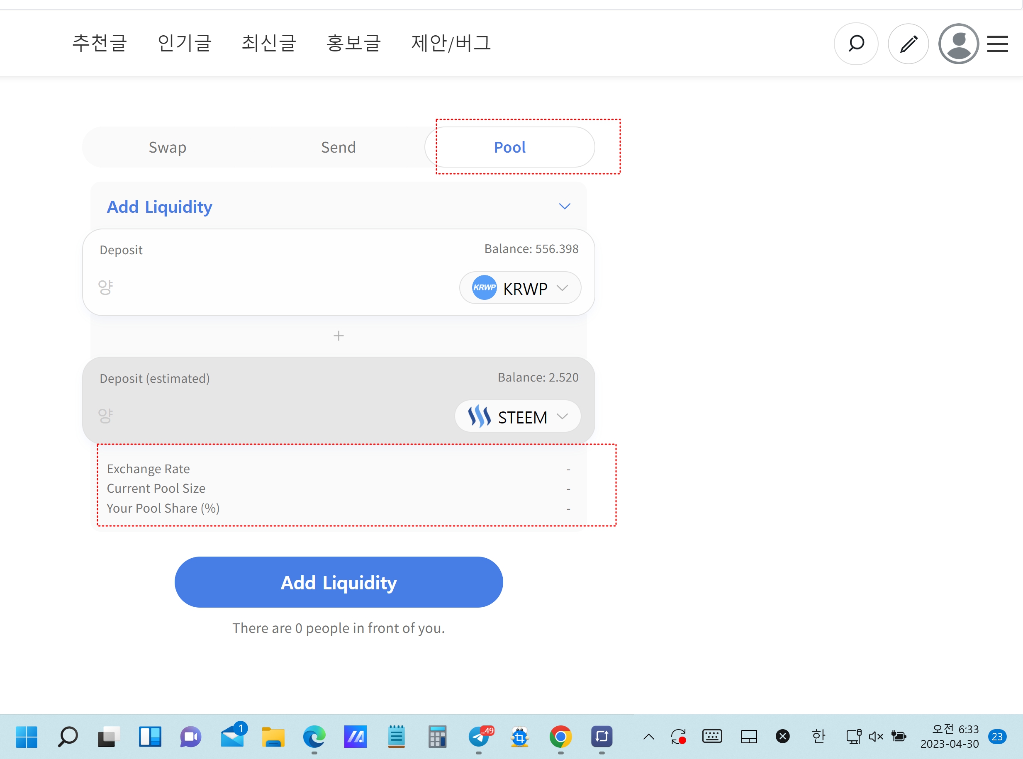Click the KRWP token logo
Viewport: 1023px width, 759px height.
[484, 287]
